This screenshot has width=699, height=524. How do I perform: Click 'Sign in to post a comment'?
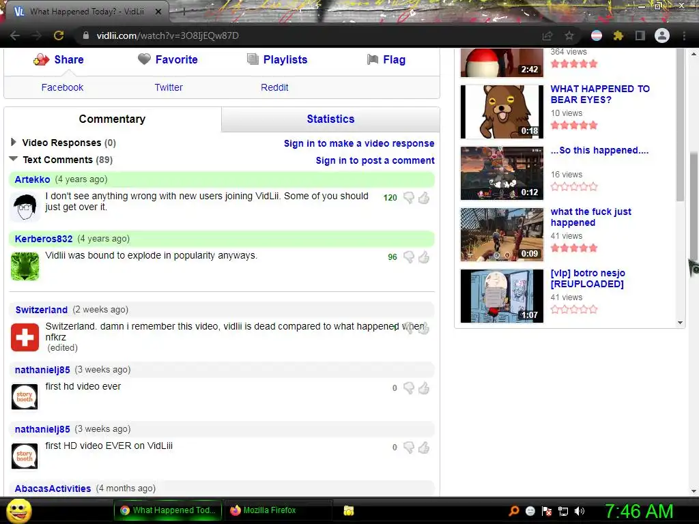(x=375, y=160)
